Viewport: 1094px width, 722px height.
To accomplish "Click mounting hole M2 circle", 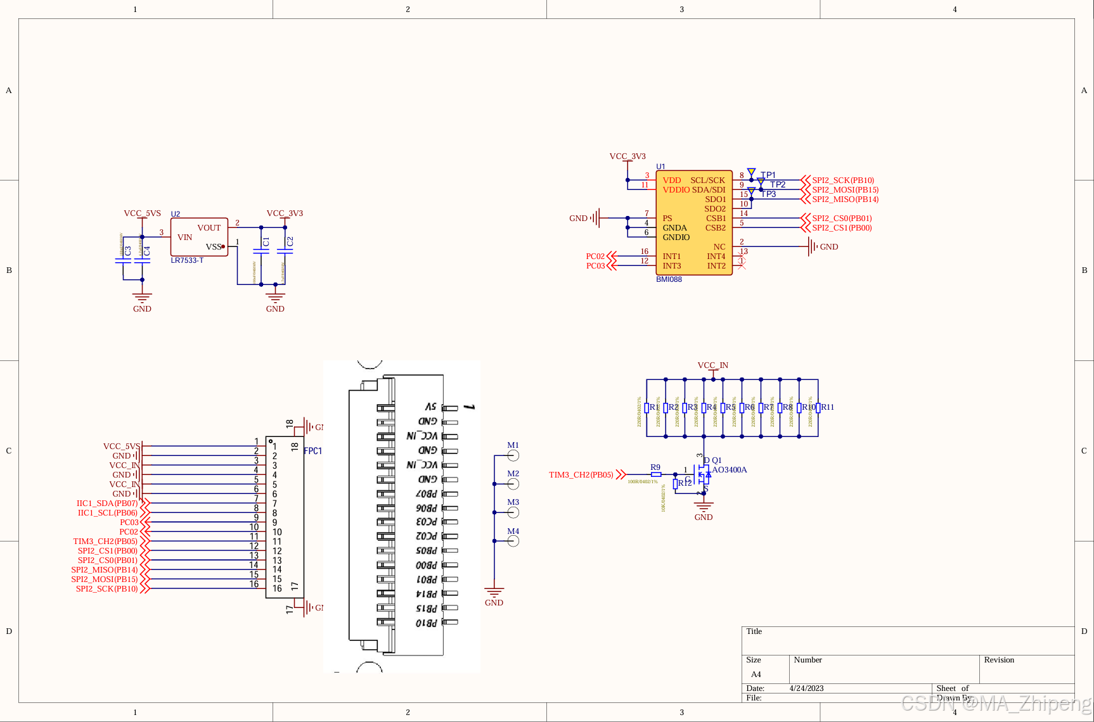I will point(513,484).
